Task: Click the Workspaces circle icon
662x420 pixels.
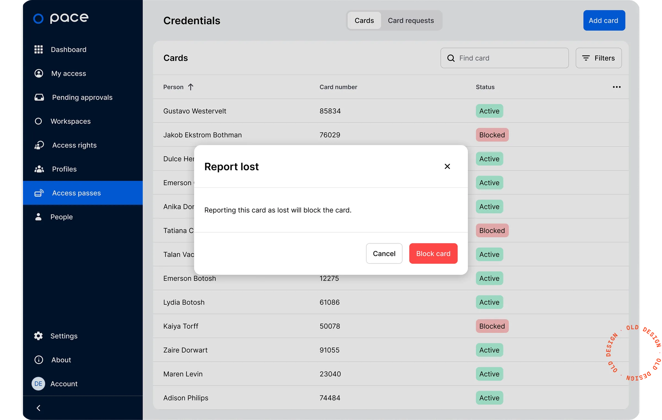Action: pyautogui.click(x=38, y=121)
